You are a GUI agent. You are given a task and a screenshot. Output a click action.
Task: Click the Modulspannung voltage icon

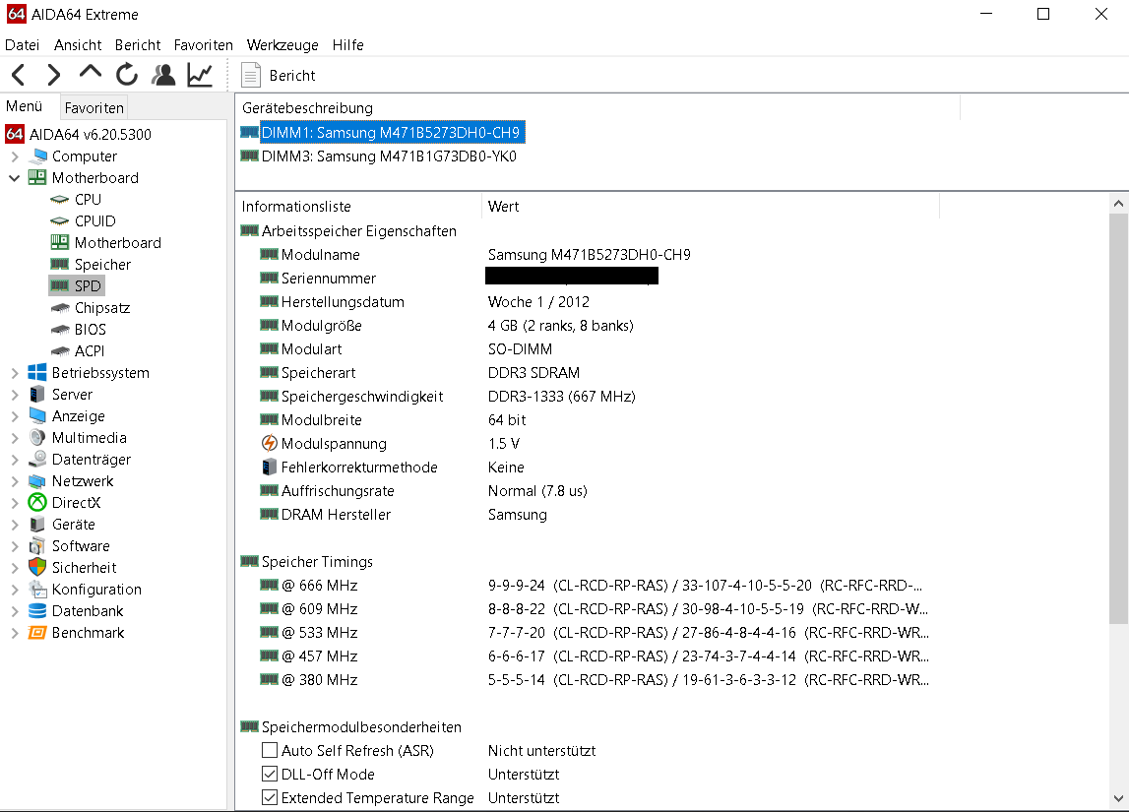pyautogui.click(x=270, y=444)
